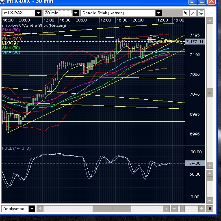This screenshot has width=221, height=221.
Task: Click the EMA (9) indicator label
Action: [10, 43]
